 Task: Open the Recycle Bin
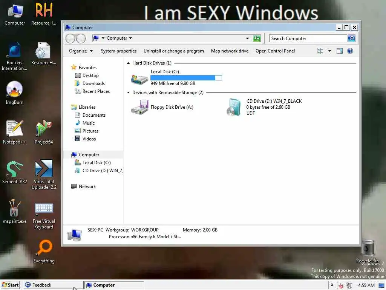click(x=368, y=251)
